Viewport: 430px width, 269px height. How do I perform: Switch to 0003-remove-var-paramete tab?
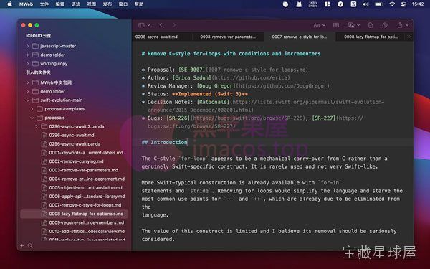228,37
